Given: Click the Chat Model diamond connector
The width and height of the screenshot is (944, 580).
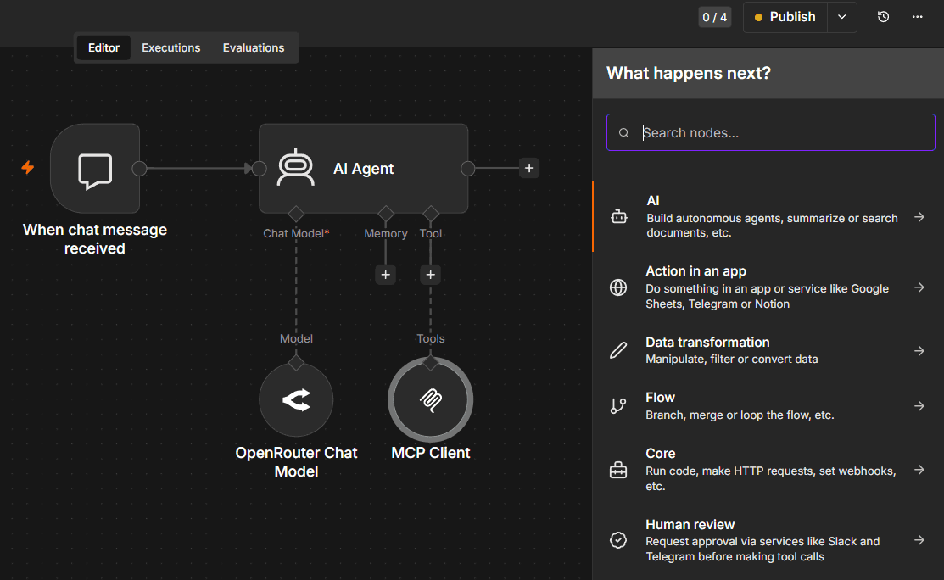Looking at the screenshot, I should click(296, 214).
